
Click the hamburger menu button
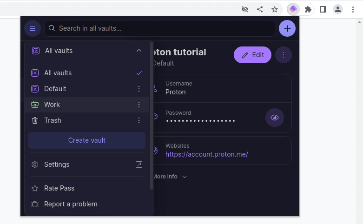(33, 28)
